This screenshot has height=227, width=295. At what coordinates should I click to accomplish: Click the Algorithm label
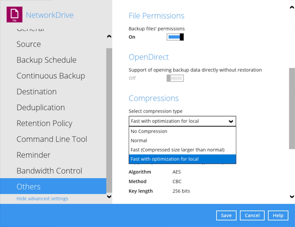click(140, 172)
